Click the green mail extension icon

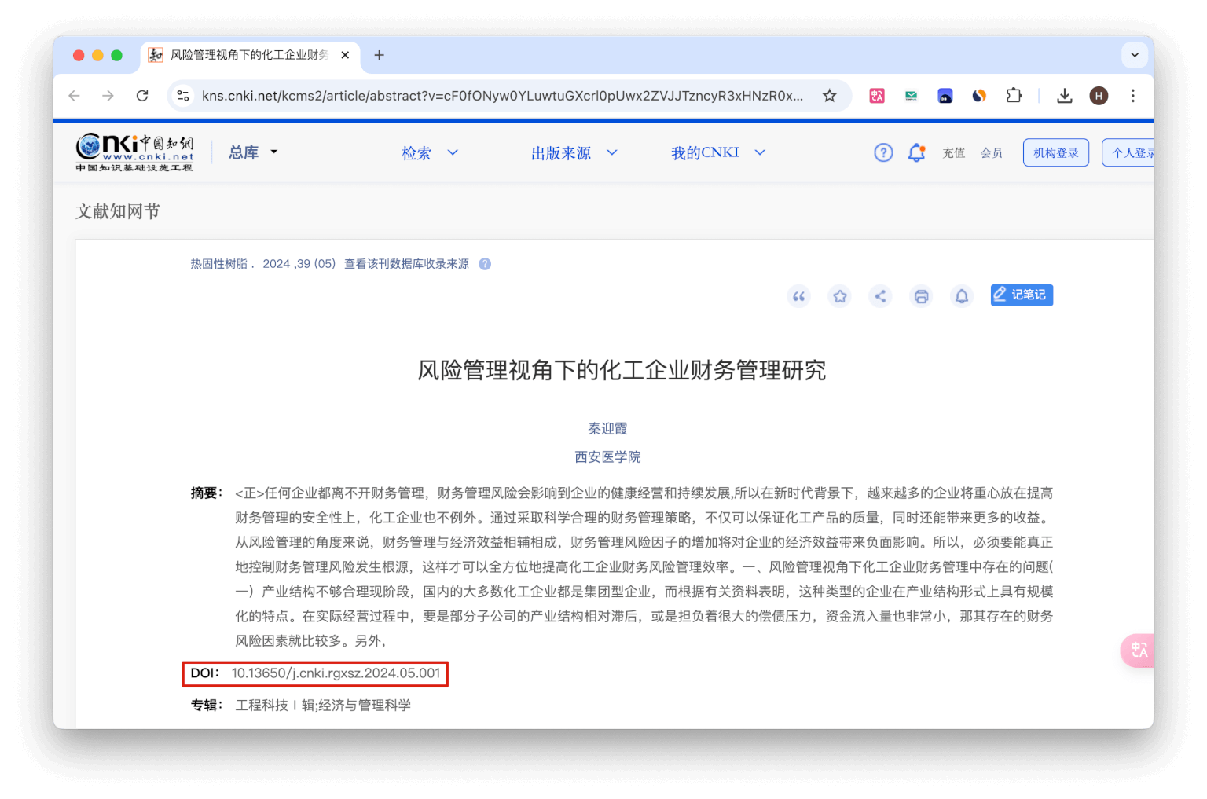pos(911,96)
